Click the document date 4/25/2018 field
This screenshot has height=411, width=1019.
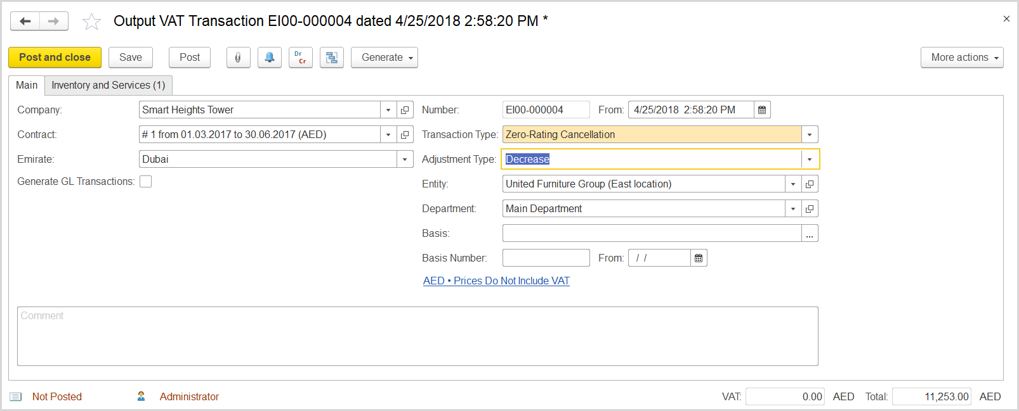point(691,110)
